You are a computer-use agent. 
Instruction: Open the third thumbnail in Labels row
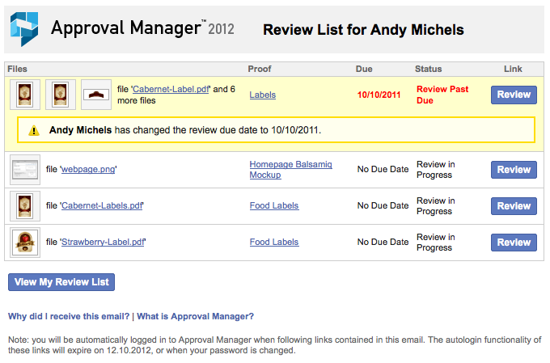[96, 95]
